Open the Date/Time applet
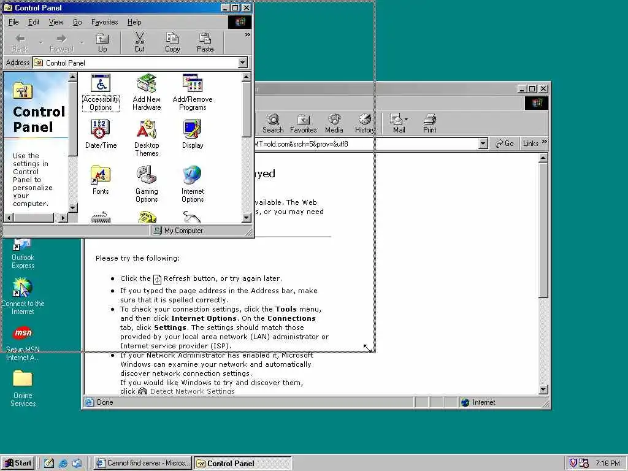 pyautogui.click(x=101, y=134)
